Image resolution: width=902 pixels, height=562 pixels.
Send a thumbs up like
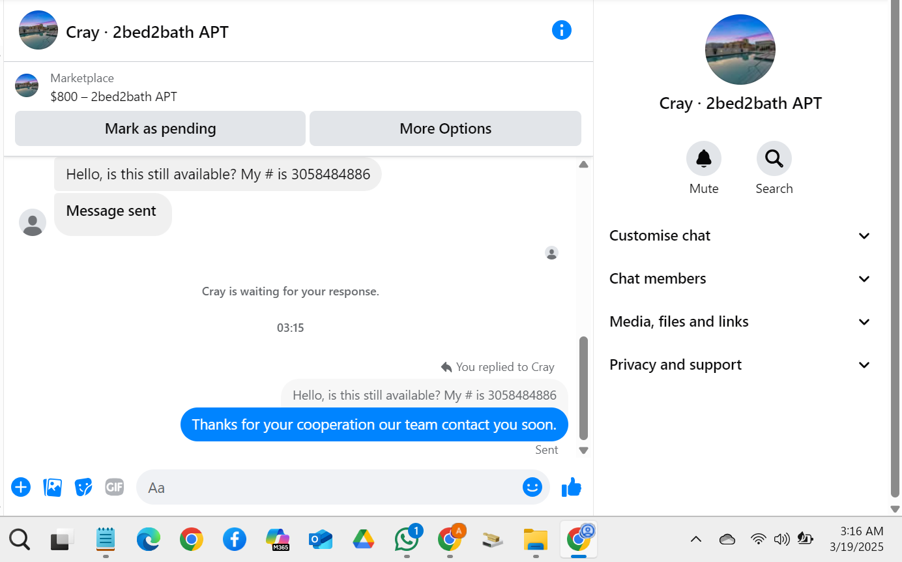(572, 487)
